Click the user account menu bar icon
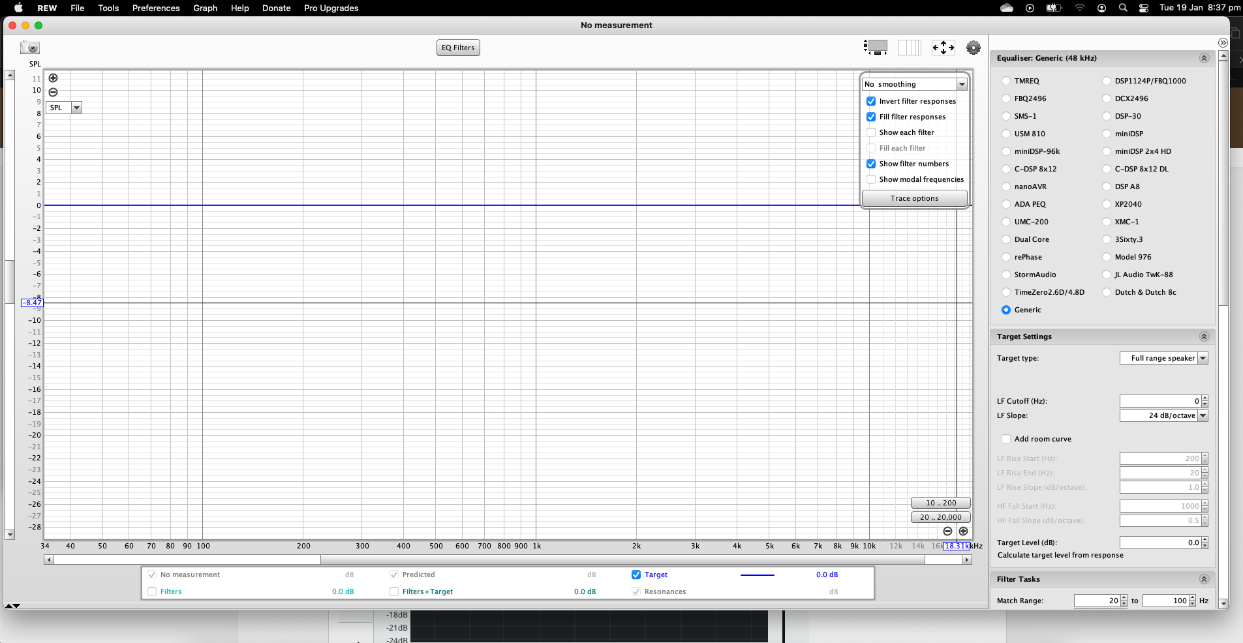Viewport: 1243px width, 643px height. click(1101, 8)
